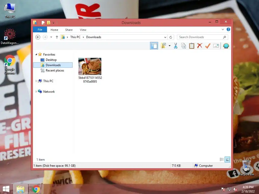This screenshot has height=194, width=259.
Task: Click Properties icon in quick access toolbar
Action: (43, 22)
